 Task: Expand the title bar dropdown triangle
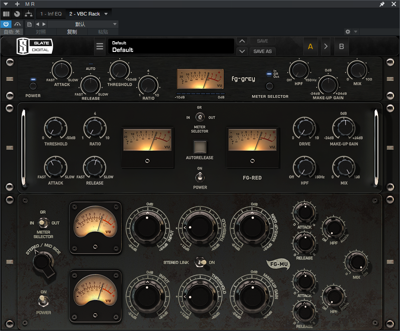[6, 4]
